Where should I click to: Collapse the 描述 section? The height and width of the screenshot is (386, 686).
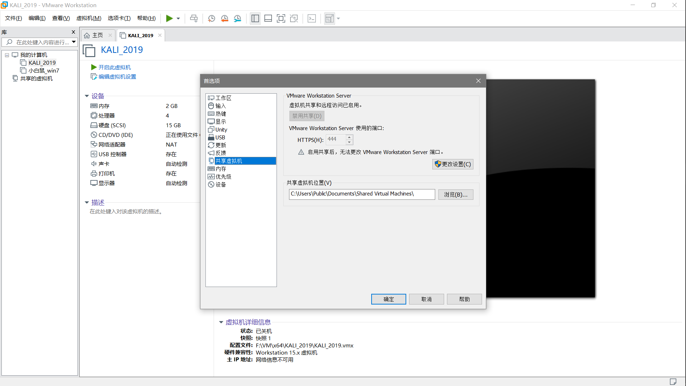click(86, 203)
